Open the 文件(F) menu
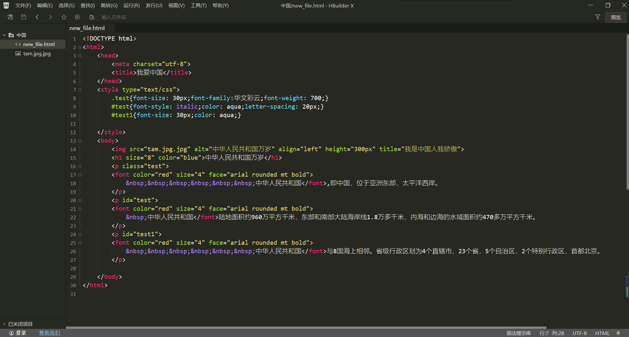The image size is (629, 337). pyautogui.click(x=23, y=6)
